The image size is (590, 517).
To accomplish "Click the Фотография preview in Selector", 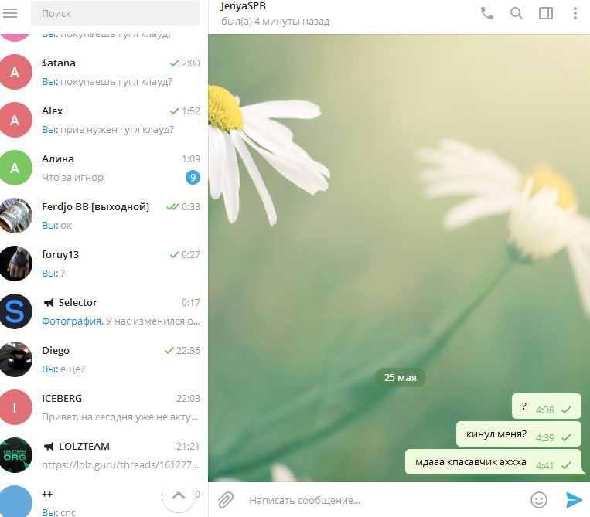I will coord(72,321).
